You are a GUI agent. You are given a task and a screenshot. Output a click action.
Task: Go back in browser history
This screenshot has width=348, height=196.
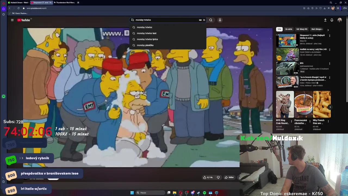(10, 8)
